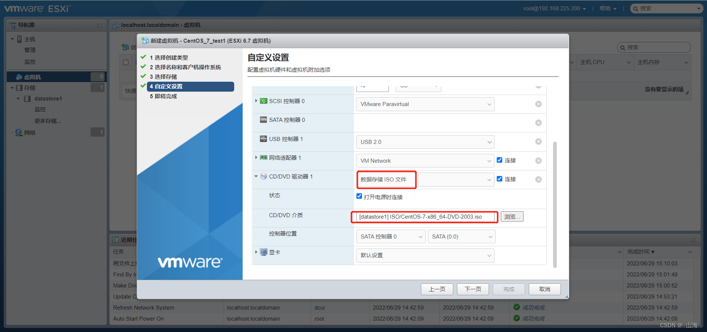The image size is (707, 332).
Task: Sort by 完成时间 column header
Action: 659,252
